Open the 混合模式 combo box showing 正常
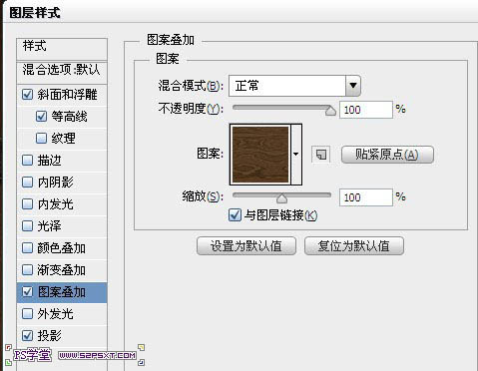Viewport: 478px width, 371px height. [294, 86]
